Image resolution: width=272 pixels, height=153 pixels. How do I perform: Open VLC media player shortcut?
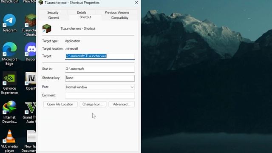click(9, 141)
